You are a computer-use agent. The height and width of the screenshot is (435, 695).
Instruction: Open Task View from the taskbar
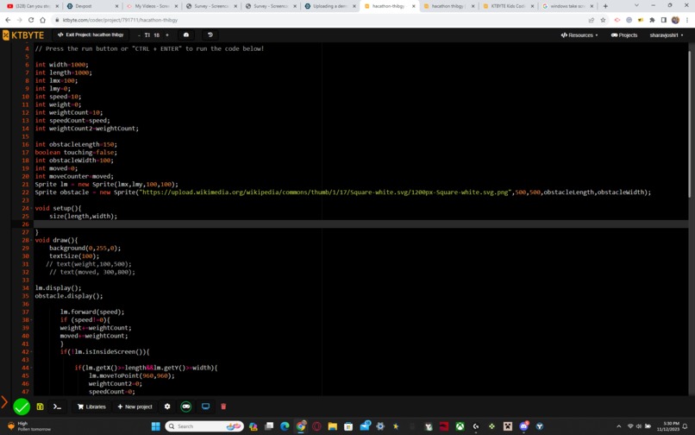(x=269, y=426)
